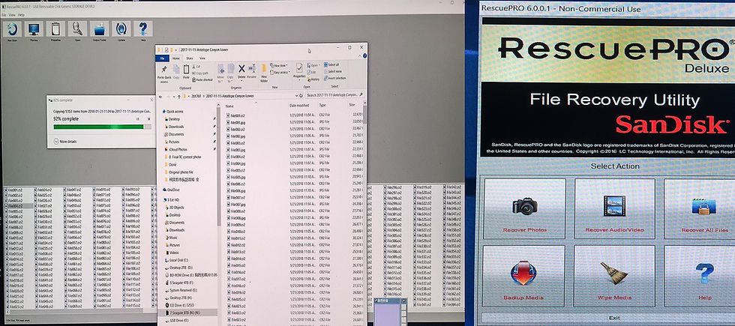Open the Preview monitor icon in RescuePRO
Screen dimensions: 735x326
point(34,29)
